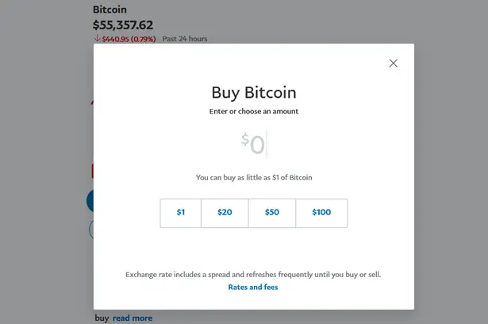The height and width of the screenshot is (324, 488).
Task: Pick the $50 preset amount
Action: click(272, 213)
